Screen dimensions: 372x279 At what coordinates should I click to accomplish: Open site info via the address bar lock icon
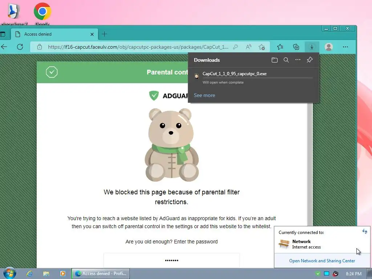pyautogui.click(x=40, y=47)
